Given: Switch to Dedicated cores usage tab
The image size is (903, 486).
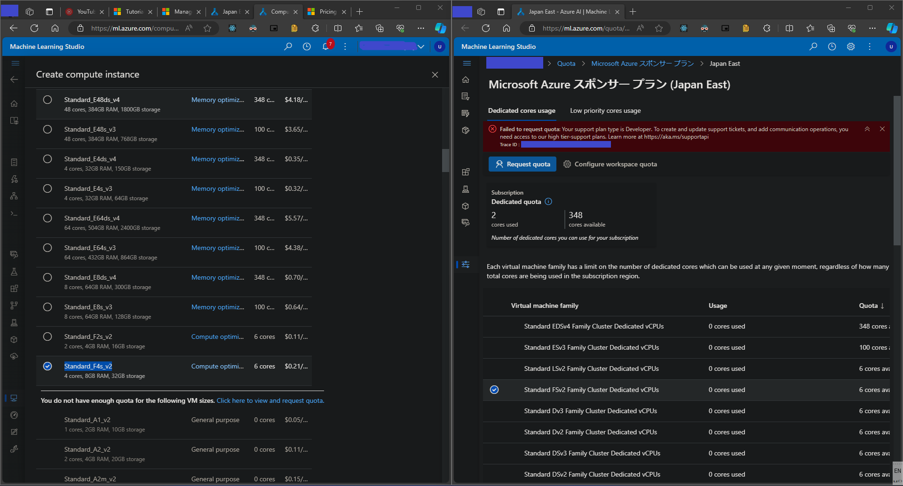Looking at the screenshot, I should [522, 111].
